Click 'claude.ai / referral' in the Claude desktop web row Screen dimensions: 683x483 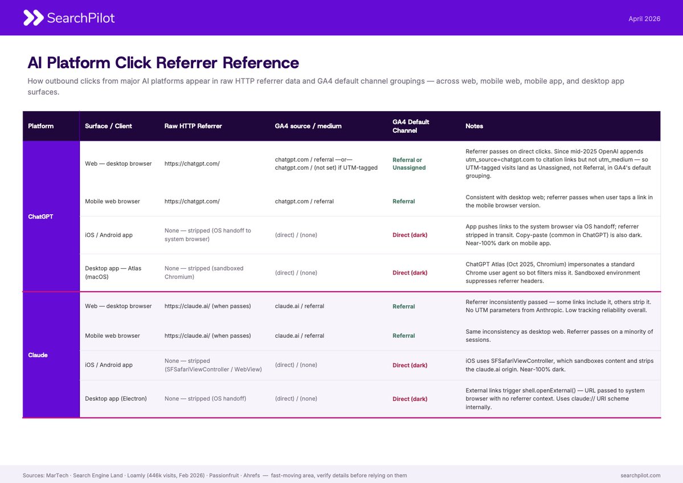299,306
